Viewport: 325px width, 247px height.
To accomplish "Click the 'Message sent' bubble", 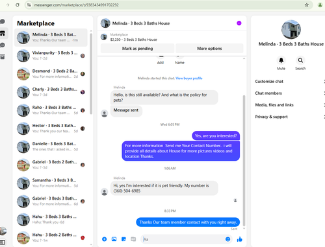I will coord(126,111).
